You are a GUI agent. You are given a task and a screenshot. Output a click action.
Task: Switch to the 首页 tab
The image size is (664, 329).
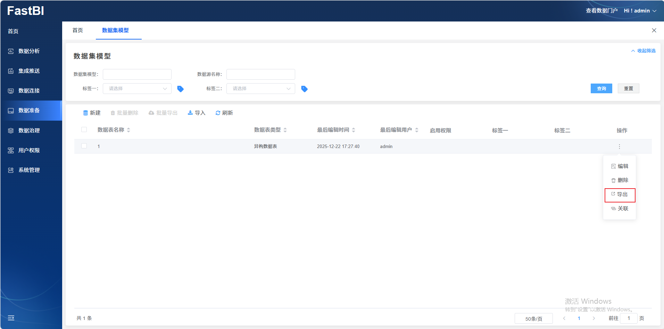tap(78, 31)
